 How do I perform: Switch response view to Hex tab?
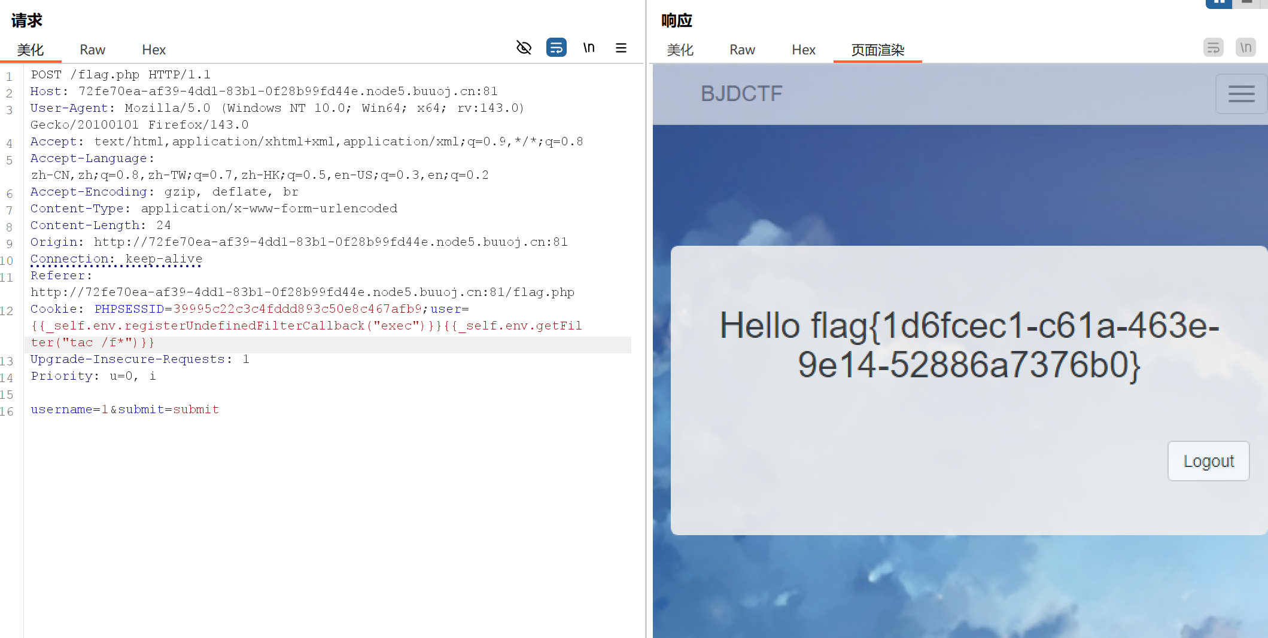coord(804,50)
